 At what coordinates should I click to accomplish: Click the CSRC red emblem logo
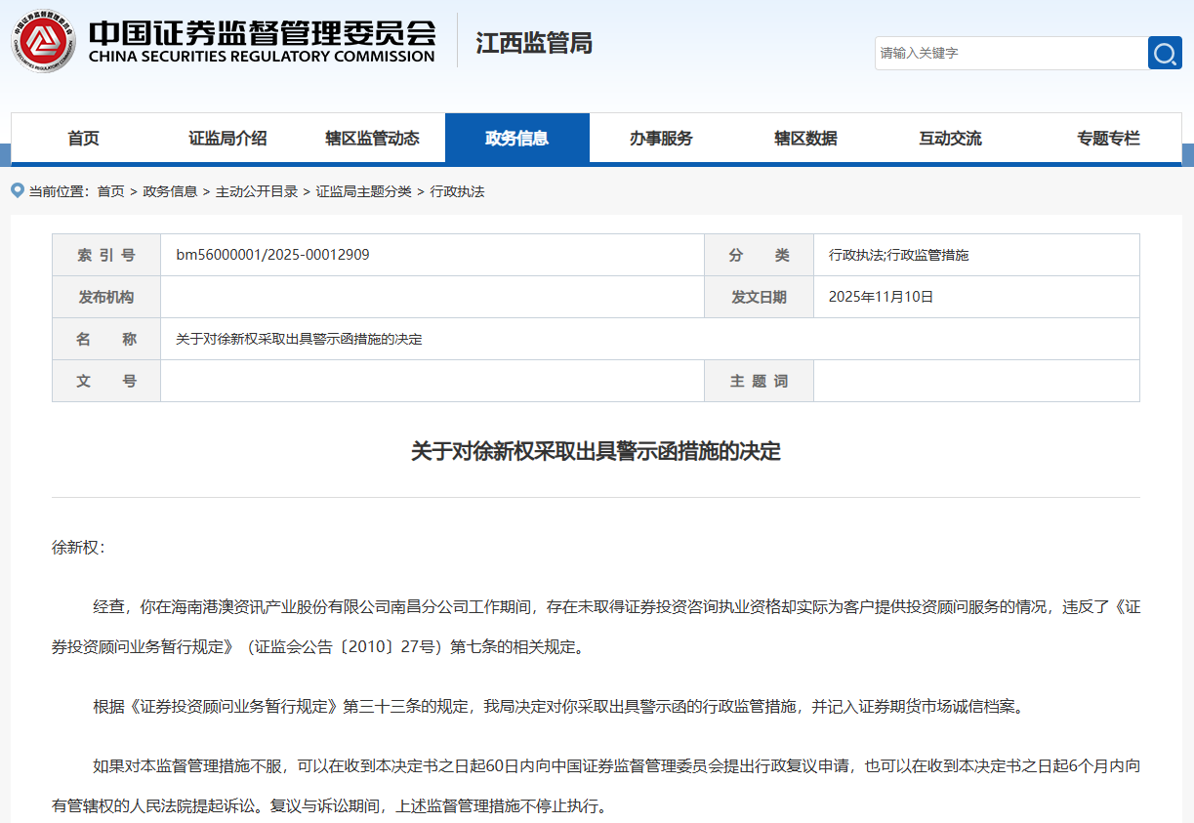click(44, 41)
